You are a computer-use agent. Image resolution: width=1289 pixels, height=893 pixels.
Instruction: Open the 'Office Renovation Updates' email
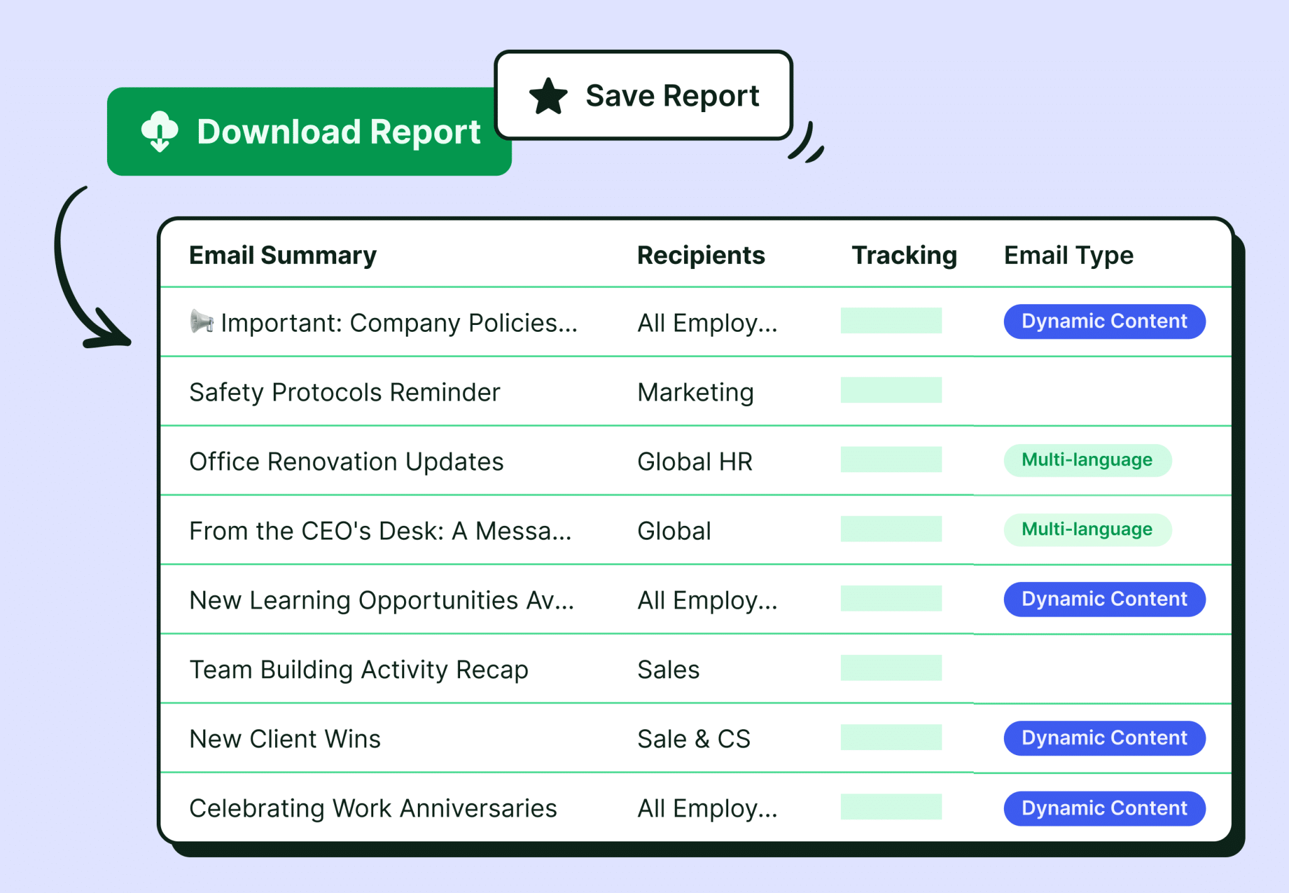pyautogui.click(x=346, y=461)
